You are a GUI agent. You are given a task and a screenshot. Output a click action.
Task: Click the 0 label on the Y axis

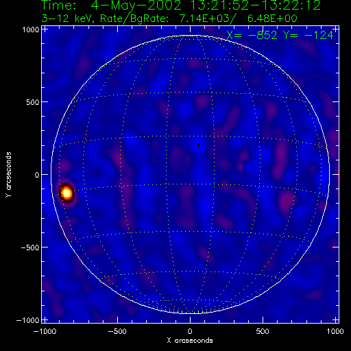[37, 175]
